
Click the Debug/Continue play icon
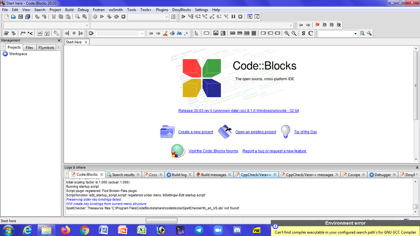pos(183,16)
